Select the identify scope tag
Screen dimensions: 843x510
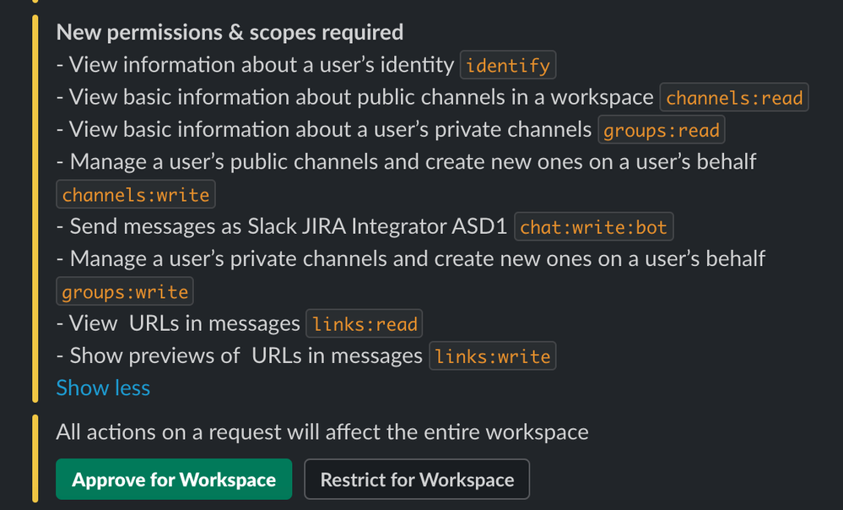[x=508, y=65]
